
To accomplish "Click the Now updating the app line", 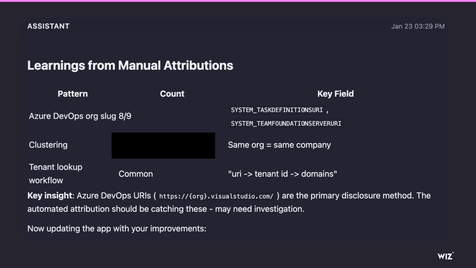I will tap(117, 229).
